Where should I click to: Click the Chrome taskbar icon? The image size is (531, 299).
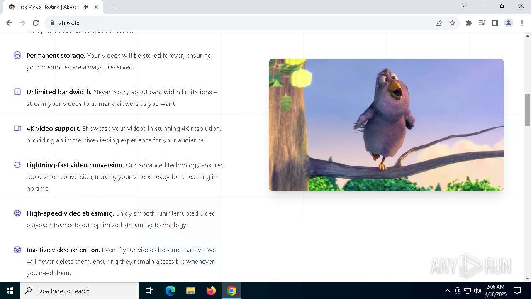pyautogui.click(x=231, y=291)
